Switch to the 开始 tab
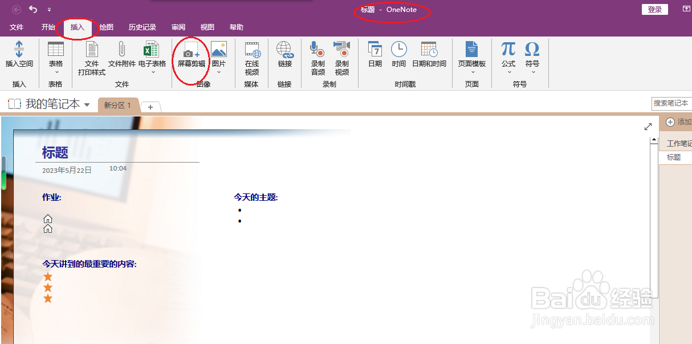The image size is (692, 344). [48, 27]
